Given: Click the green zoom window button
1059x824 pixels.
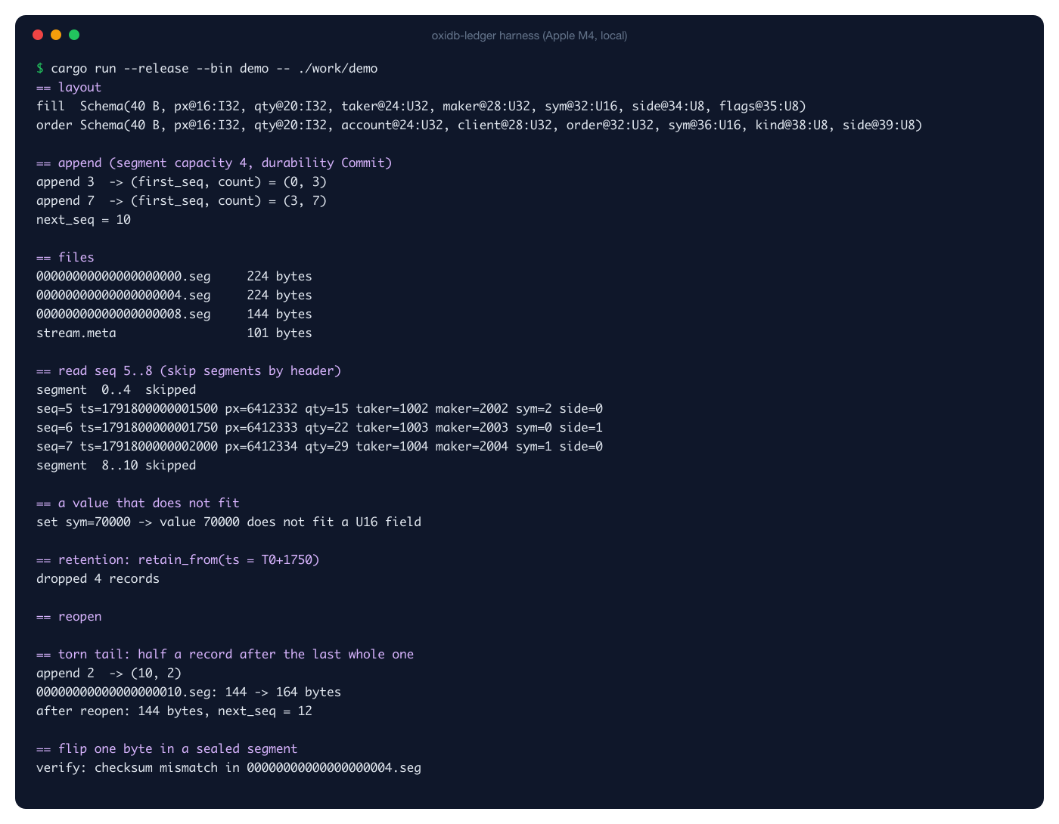Looking at the screenshot, I should 74,35.
